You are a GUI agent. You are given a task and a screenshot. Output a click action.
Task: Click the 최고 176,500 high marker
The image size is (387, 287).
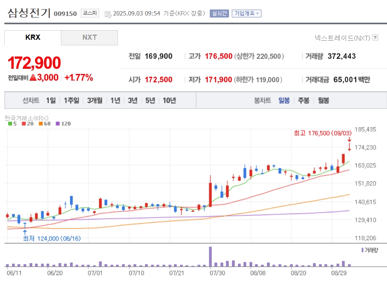click(322, 133)
